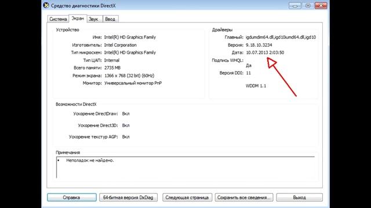
Task: Click WHQL signature value 'Да'
Action: click(x=249, y=65)
